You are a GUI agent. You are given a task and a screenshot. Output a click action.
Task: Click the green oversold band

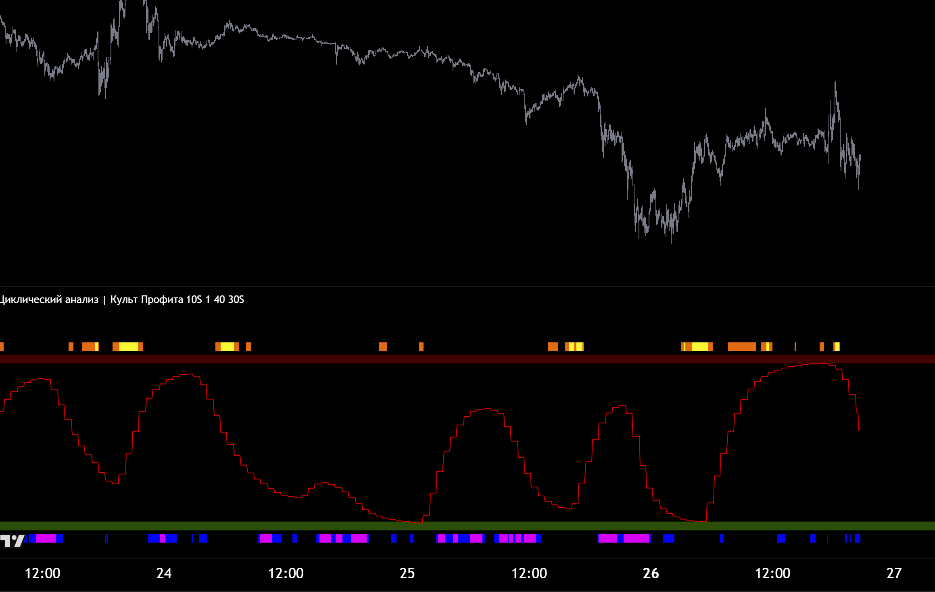coord(467,525)
